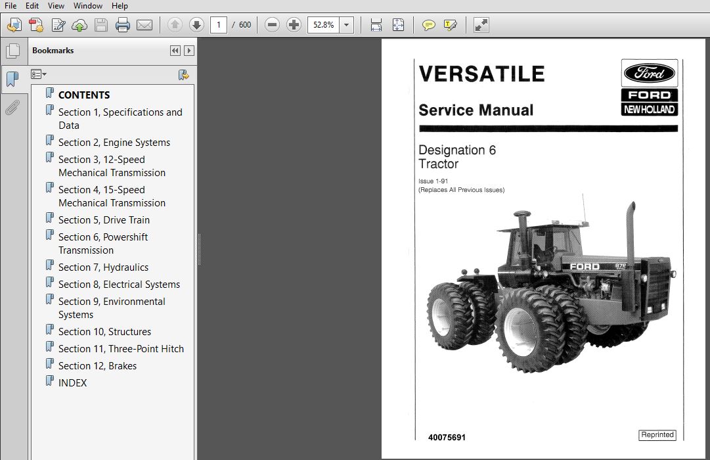
Task: Click the "Issue 1-91" text
Action: 433,181
